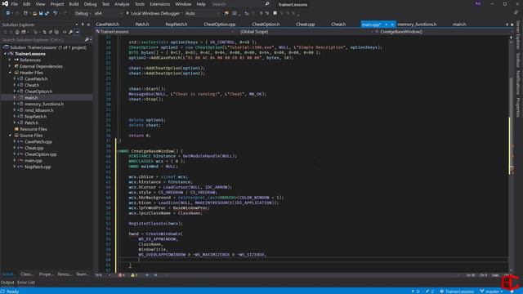Viewport: 523px width, 294px height.
Task: Click the Open File folder icon in the toolbar
Action: (34, 13)
